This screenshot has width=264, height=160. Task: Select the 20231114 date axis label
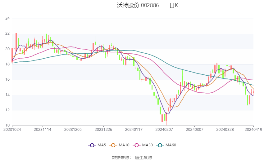click(43, 130)
